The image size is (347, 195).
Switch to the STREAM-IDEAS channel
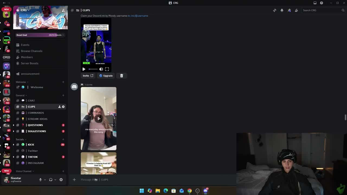[40, 119]
